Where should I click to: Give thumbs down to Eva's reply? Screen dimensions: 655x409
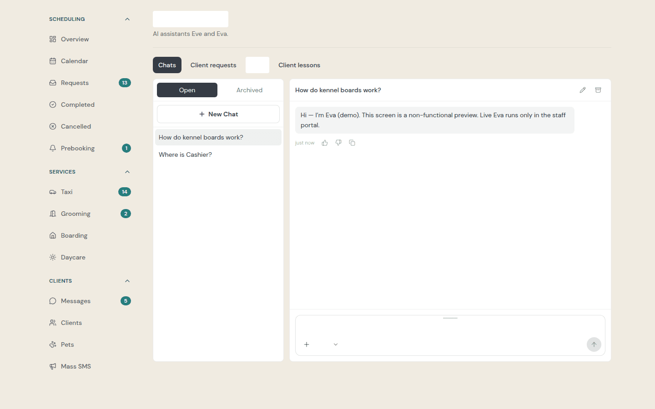coord(338,143)
